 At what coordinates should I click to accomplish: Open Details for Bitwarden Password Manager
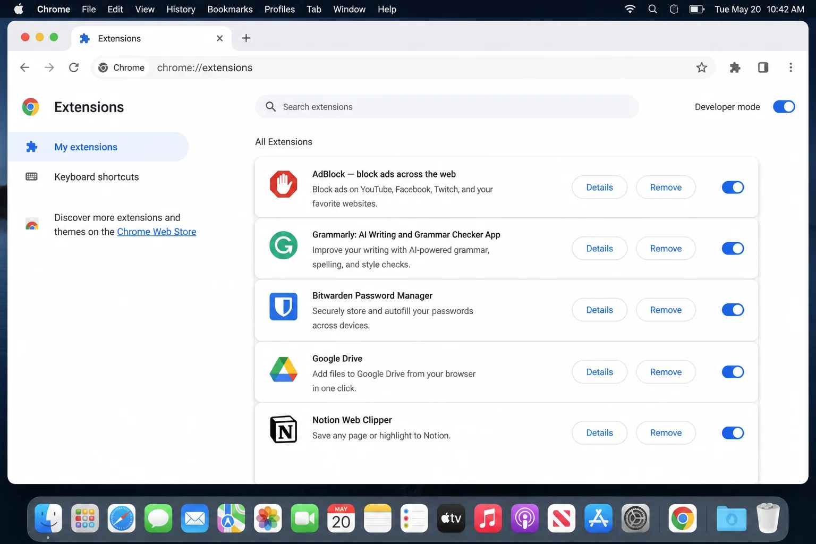[x=599, y=310]
